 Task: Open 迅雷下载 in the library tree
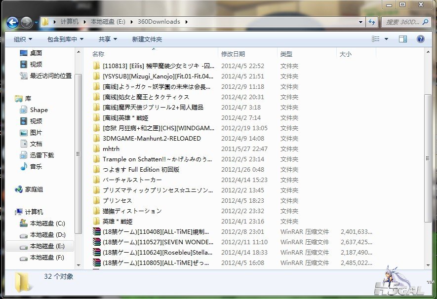41,155
